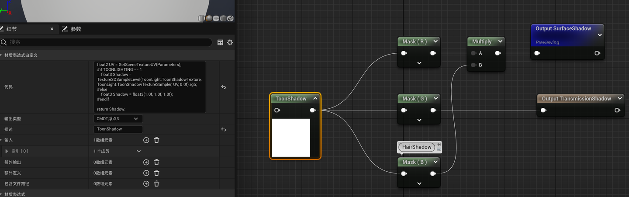Click the ToonShadow node output pin

[x=313, y=110]
